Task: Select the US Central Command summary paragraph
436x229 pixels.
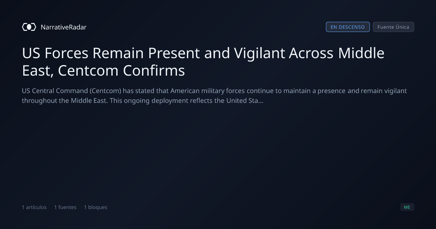Action: click(x=214, y=96)
